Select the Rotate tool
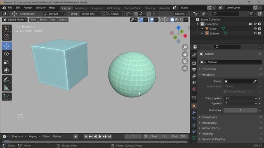264x148 pixels. point(7,54)
